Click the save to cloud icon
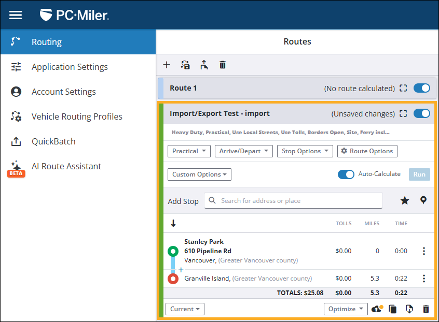Image resolution: width=439 pixels, height=322 pixels. coord(377,309)
